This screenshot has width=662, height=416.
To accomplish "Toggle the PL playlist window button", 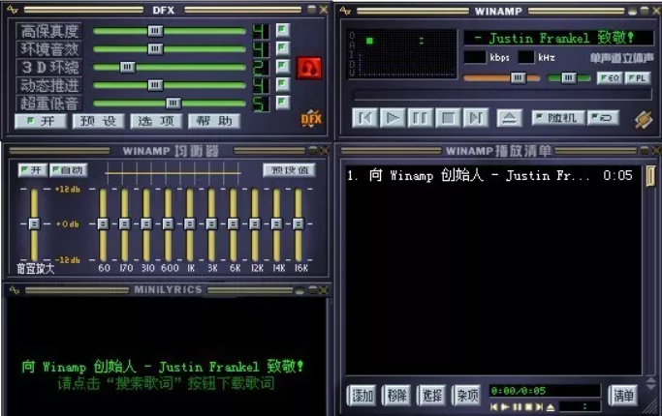I will click(x=638, y=78).
